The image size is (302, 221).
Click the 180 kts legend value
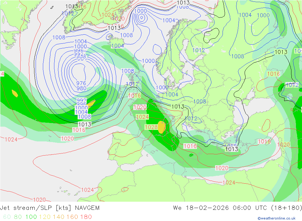coord(86,217)
